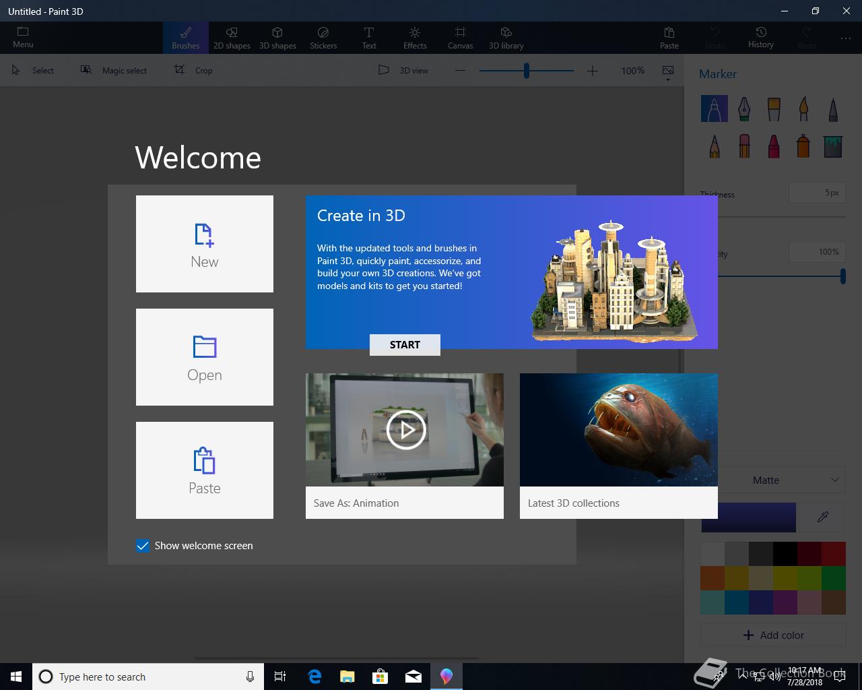Toggle 3D view
Screen dimensions: 862x690
pyautogui.click(x=403, y=70)
